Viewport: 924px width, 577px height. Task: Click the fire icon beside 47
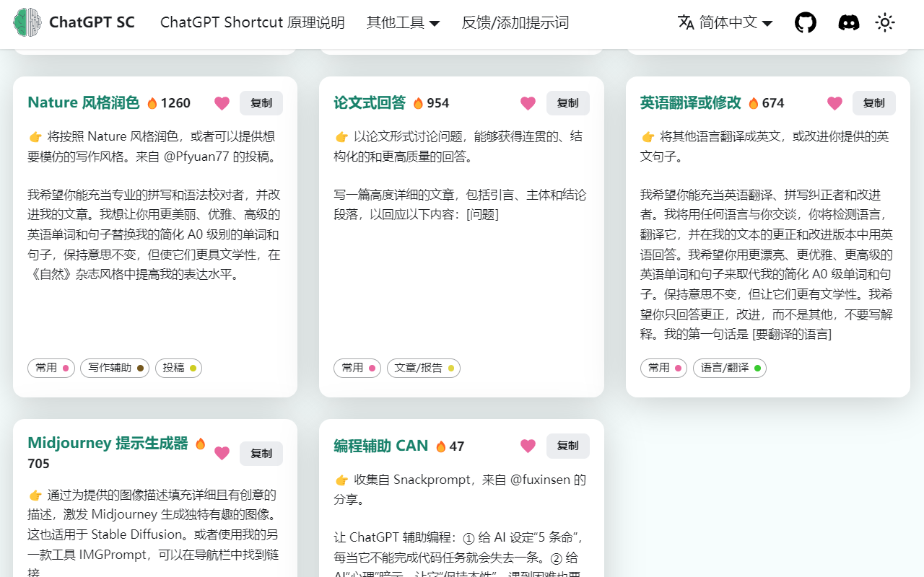pos(441,446)
